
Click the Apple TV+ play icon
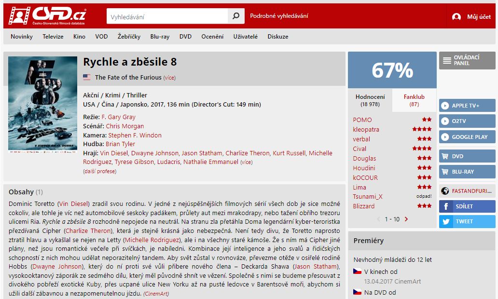pyautogui.click(x=445, y=106)
